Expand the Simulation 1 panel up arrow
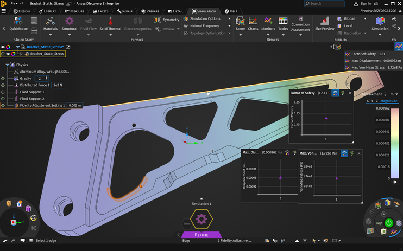Image resolution: width=403 pixels, height=251 pixels. [x=201, y=198]
